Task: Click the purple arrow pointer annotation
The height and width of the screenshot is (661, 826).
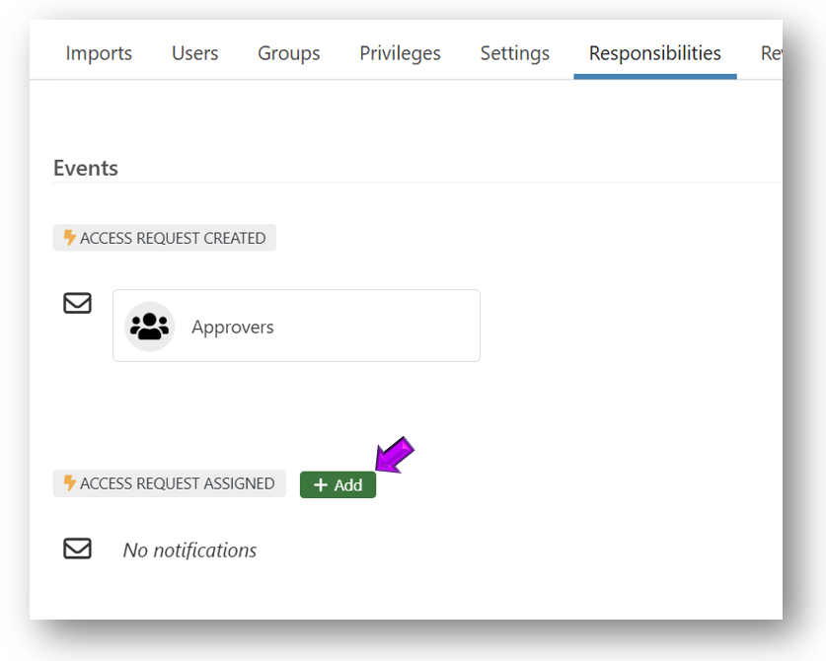Action: coord(394,457)
